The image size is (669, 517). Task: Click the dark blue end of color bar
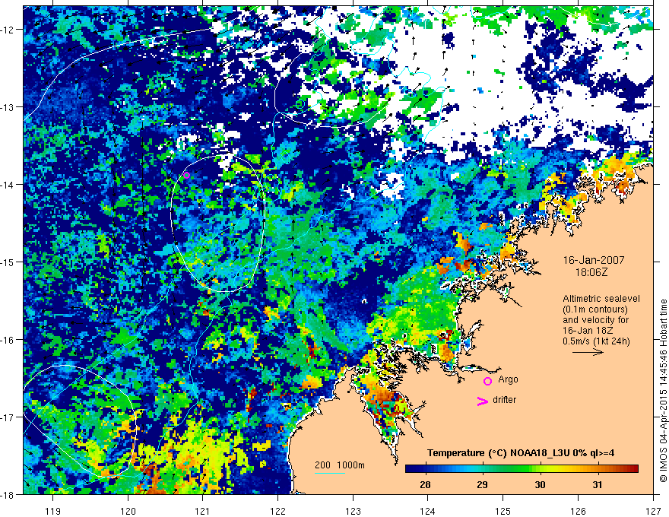[x=411, y=469]
